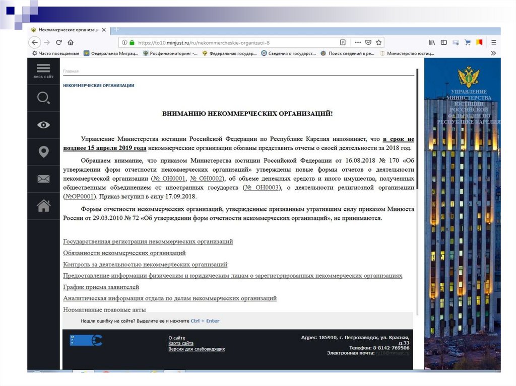Open 'Часто посещаемые' bookmarks folder
The image size is (516, 386).
coord(55,53)
